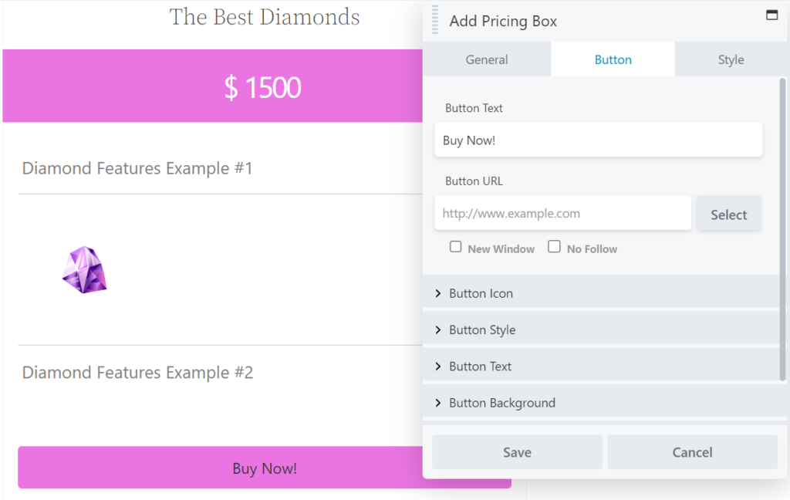This screenshot has height=500, width=790.
Task: Click the pink $ 1500 price banner
Action: (262, 86)
